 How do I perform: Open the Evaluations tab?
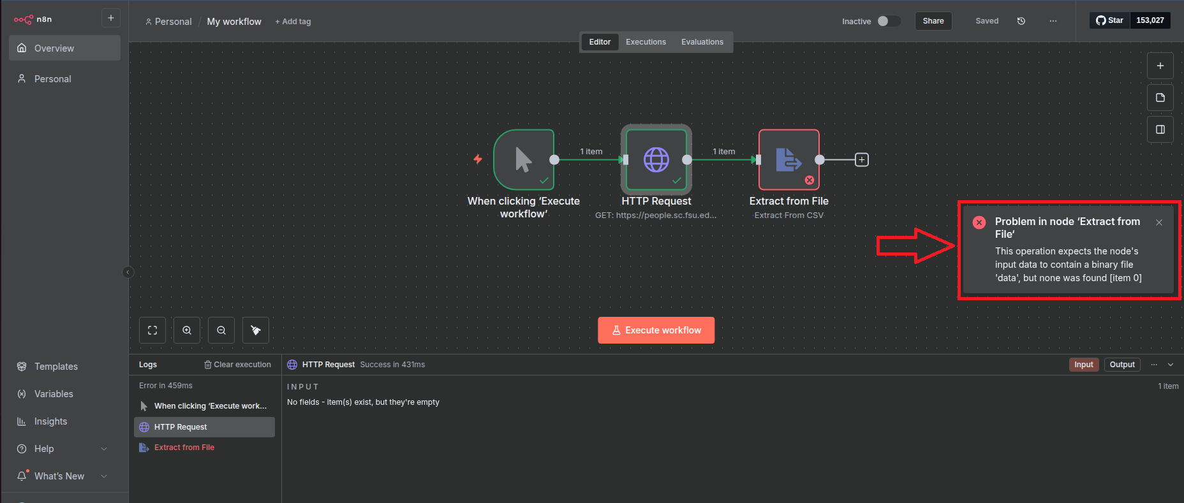coord(702,42)
